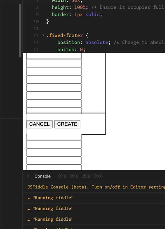This screenshot has height=229, width=165.
Task: Click the '.fixed-footer {' selector text
Action: (67, 35)
